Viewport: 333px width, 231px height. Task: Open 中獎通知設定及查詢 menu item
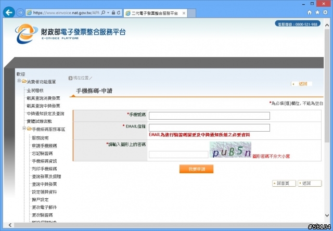point(45,114)
